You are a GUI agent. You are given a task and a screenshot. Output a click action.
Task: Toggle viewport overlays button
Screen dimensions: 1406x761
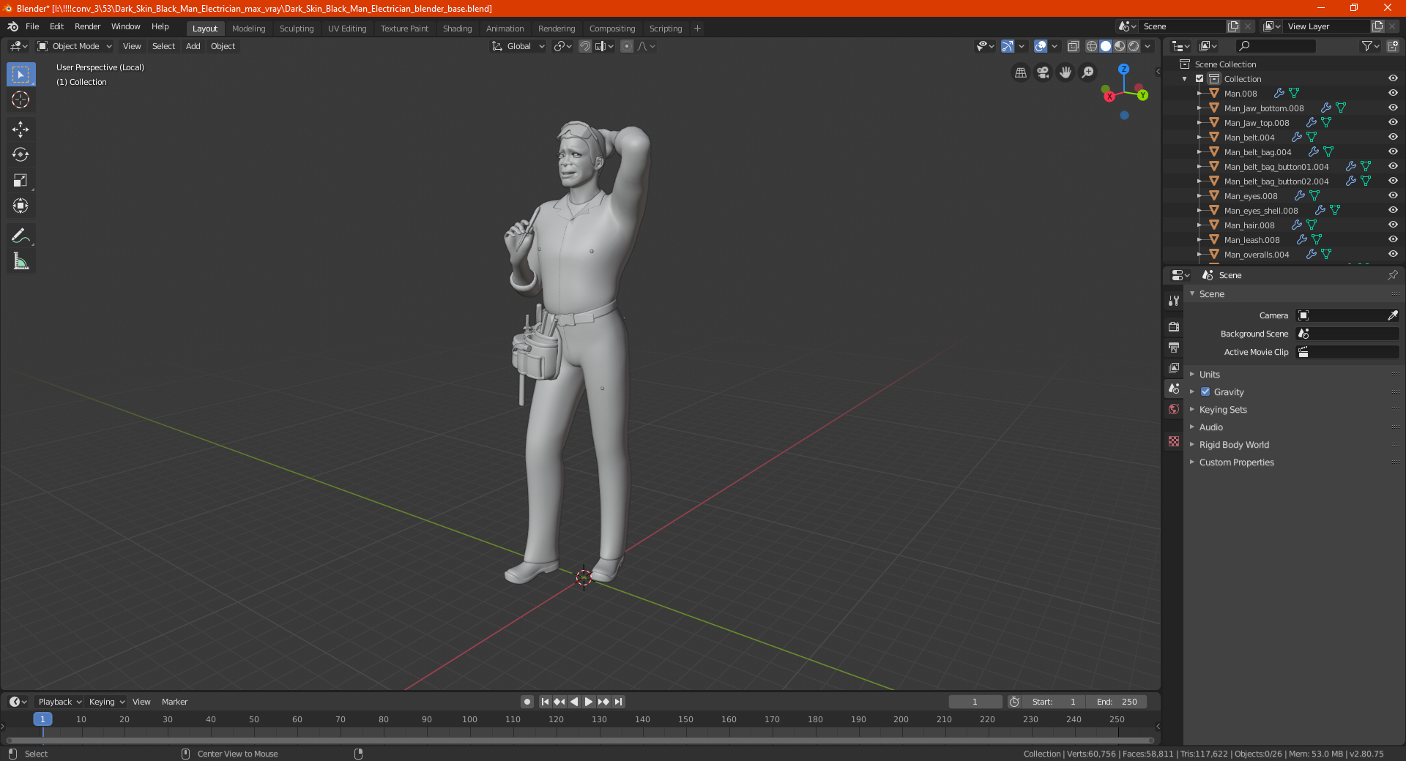click(1041, 46)
